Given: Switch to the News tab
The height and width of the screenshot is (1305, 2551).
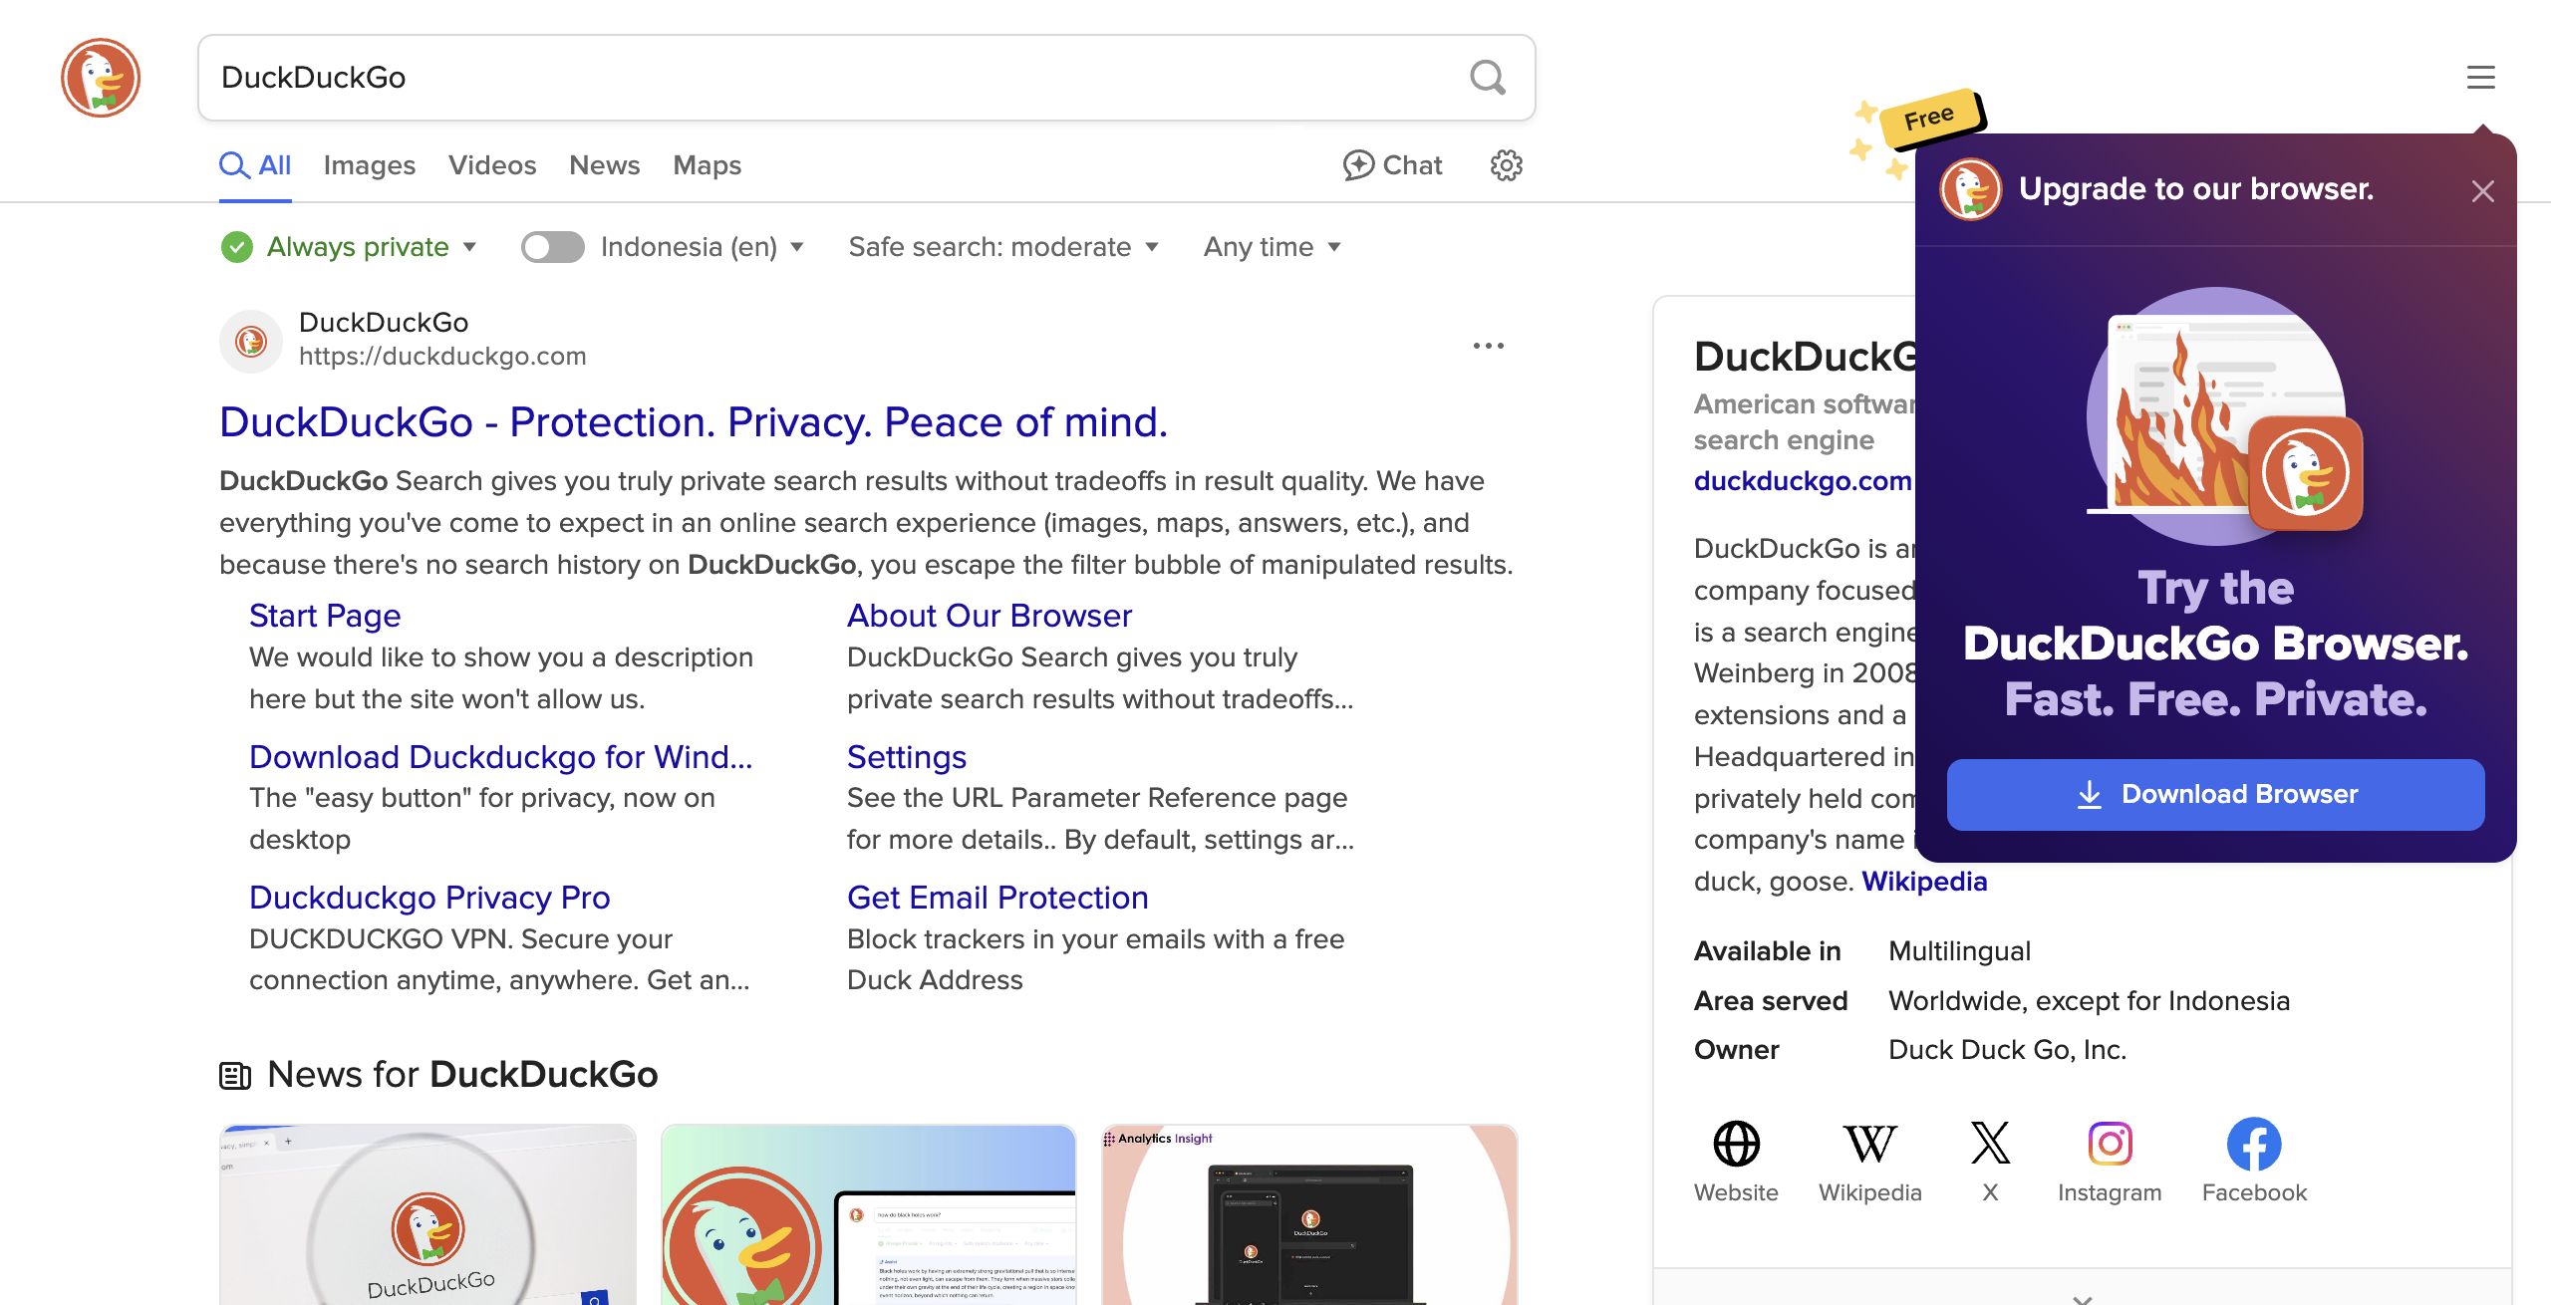Looking at the screenshot, I should [x=604, y=165].
